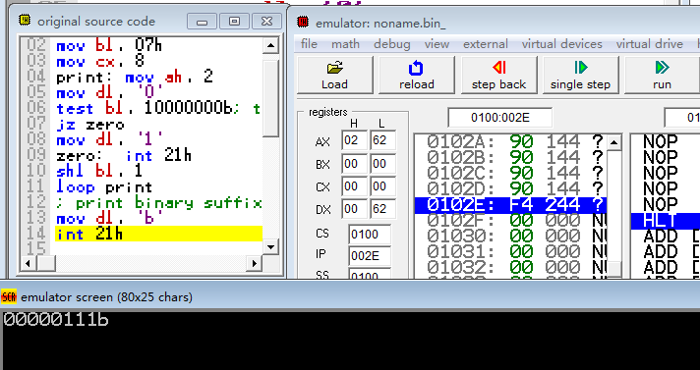Open the math menu
700x370 pixels.
345,44
